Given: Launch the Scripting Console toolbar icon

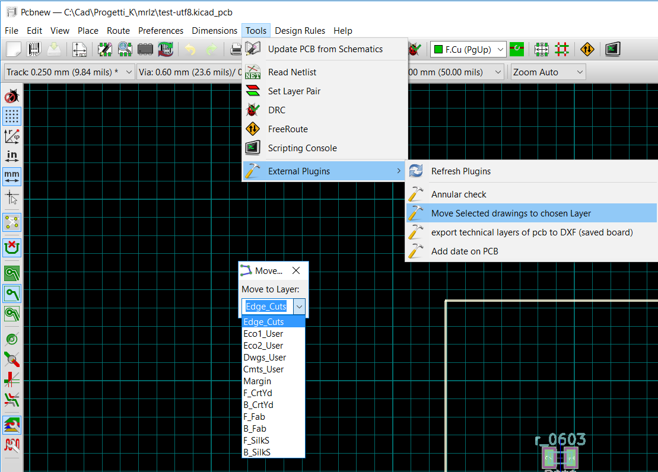Looking at the screenshot, I should 613,49.
